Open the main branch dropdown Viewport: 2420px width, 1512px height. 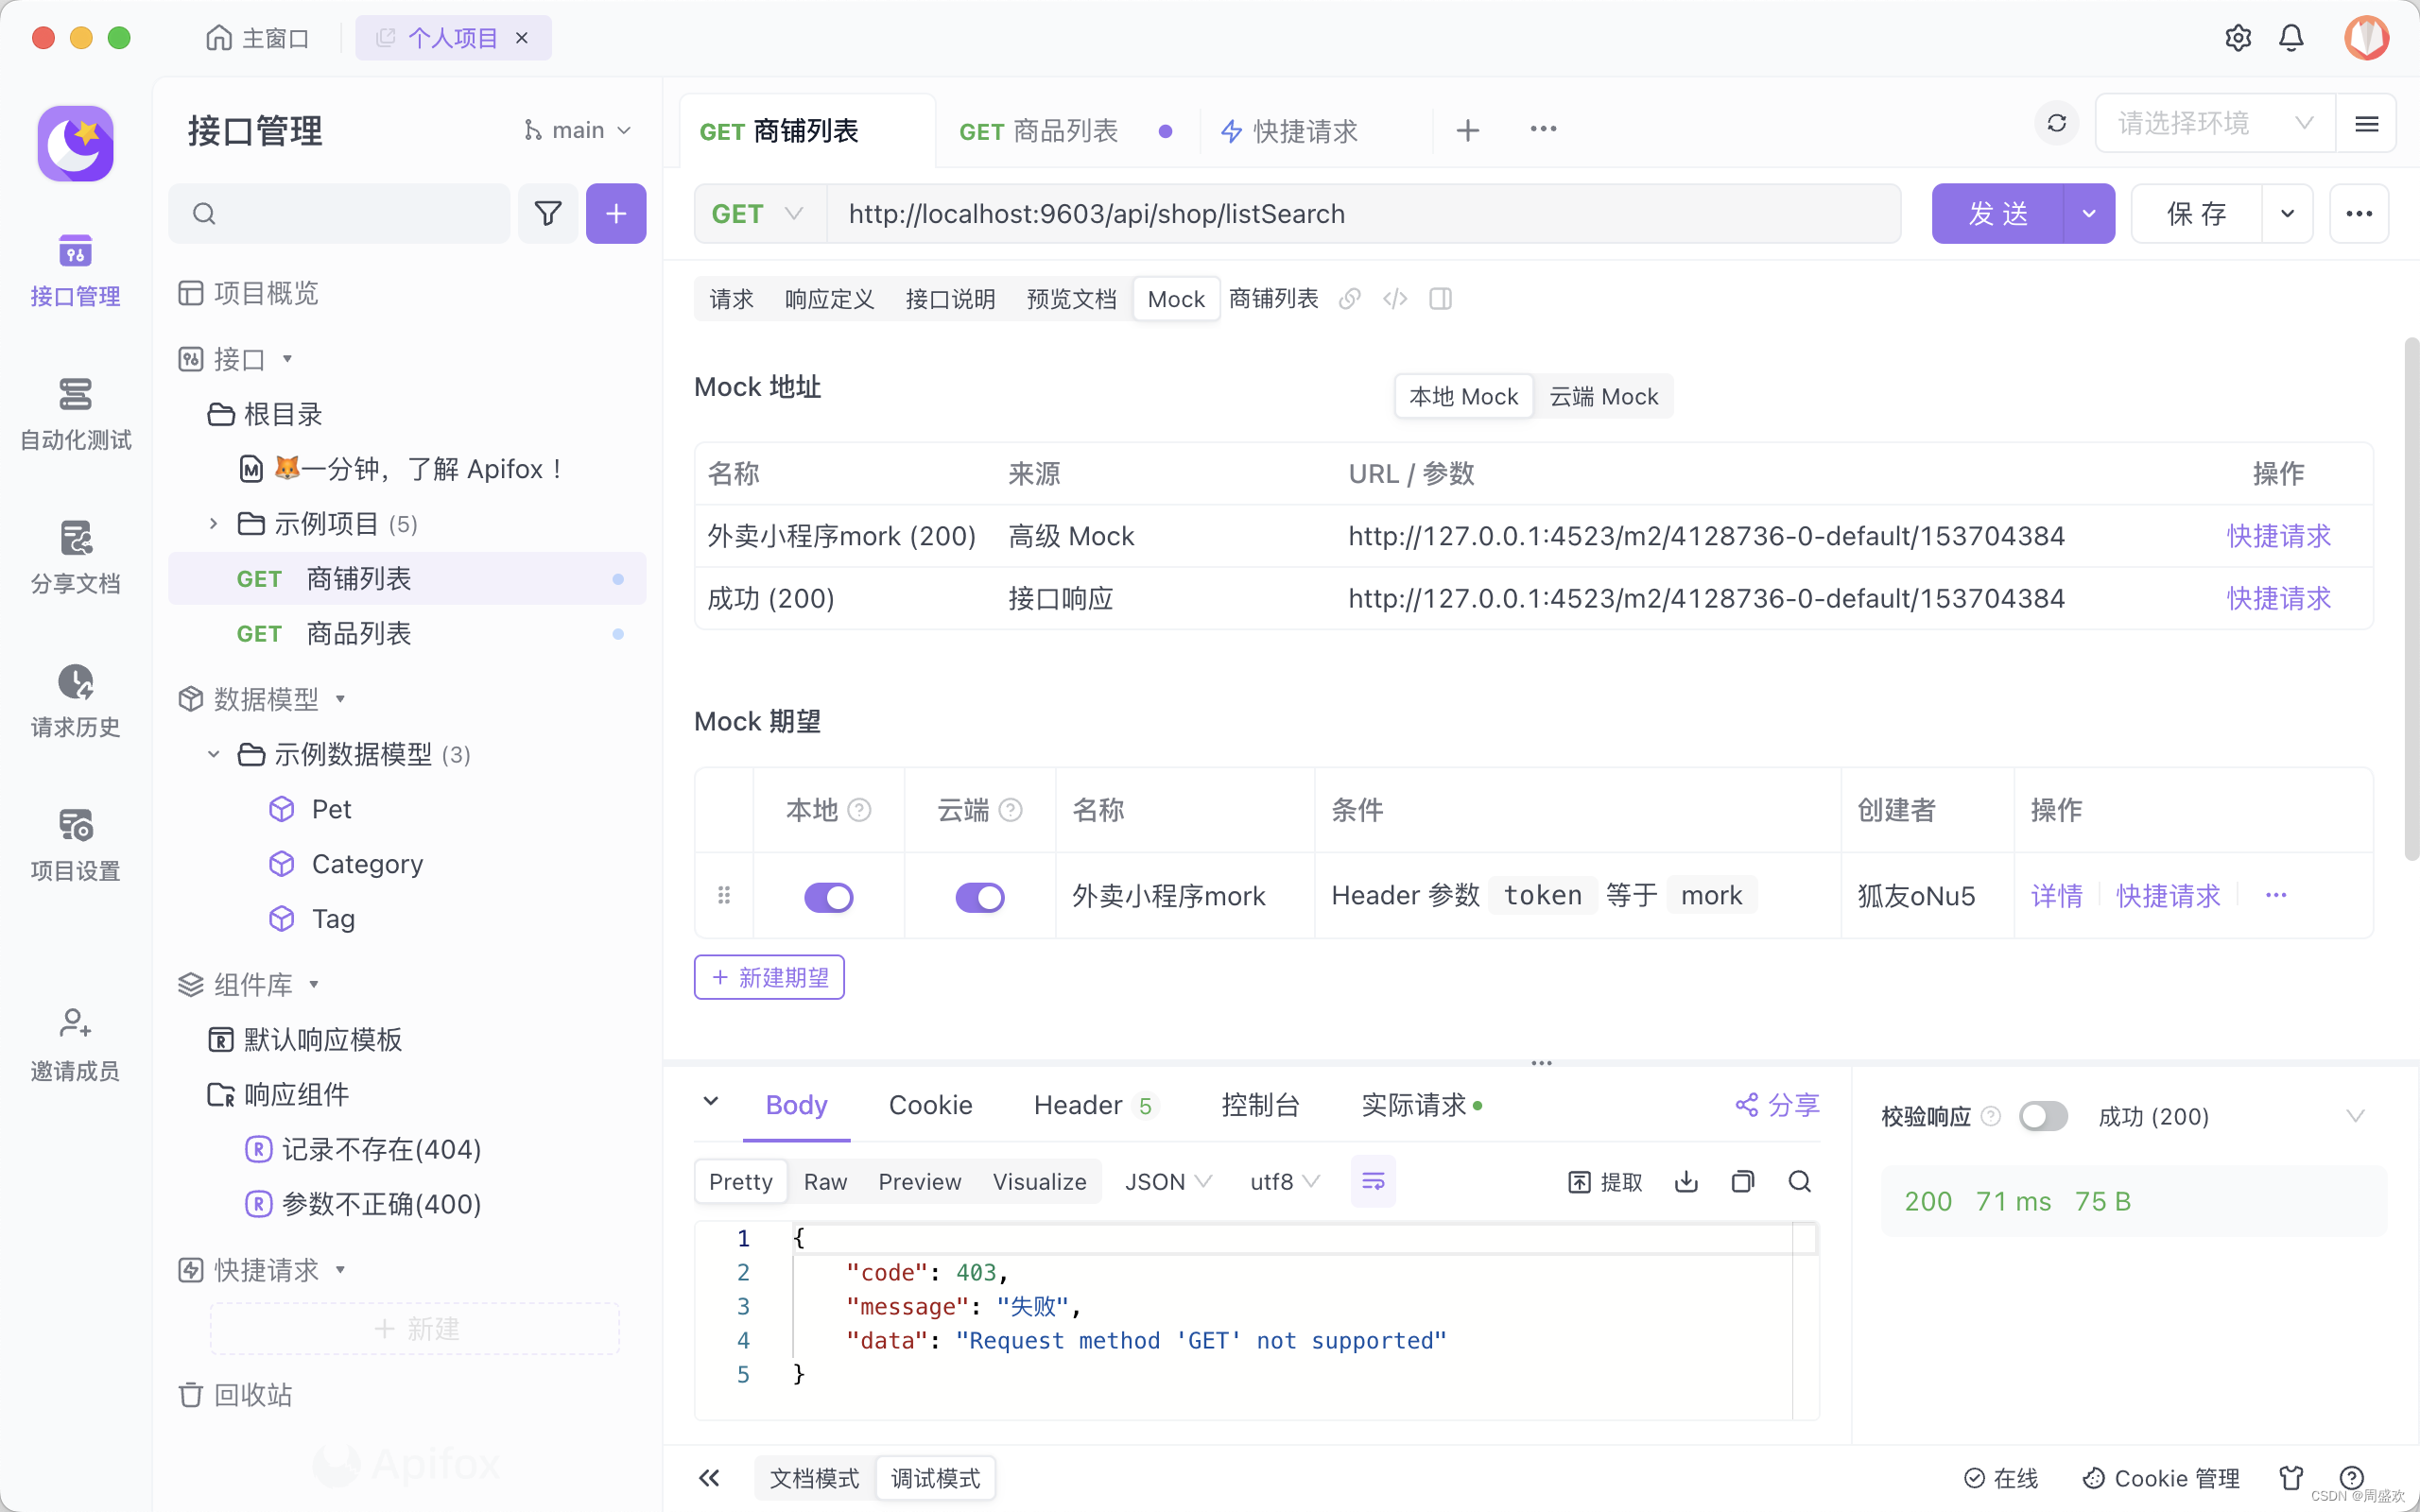pyautogui.click(x=577, y=130)
